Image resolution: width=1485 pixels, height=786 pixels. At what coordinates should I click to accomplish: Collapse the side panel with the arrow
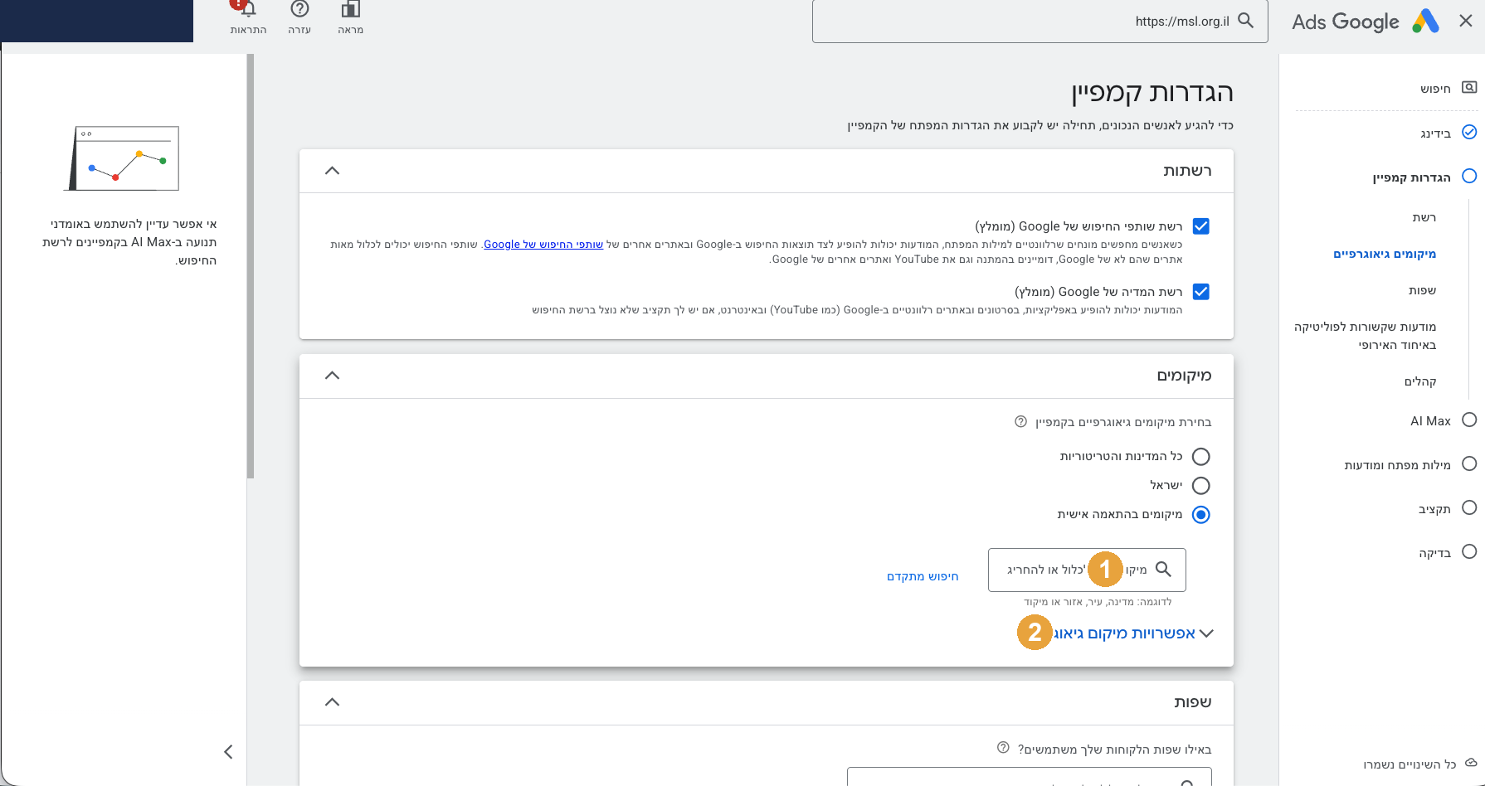[x=228, y=752]
